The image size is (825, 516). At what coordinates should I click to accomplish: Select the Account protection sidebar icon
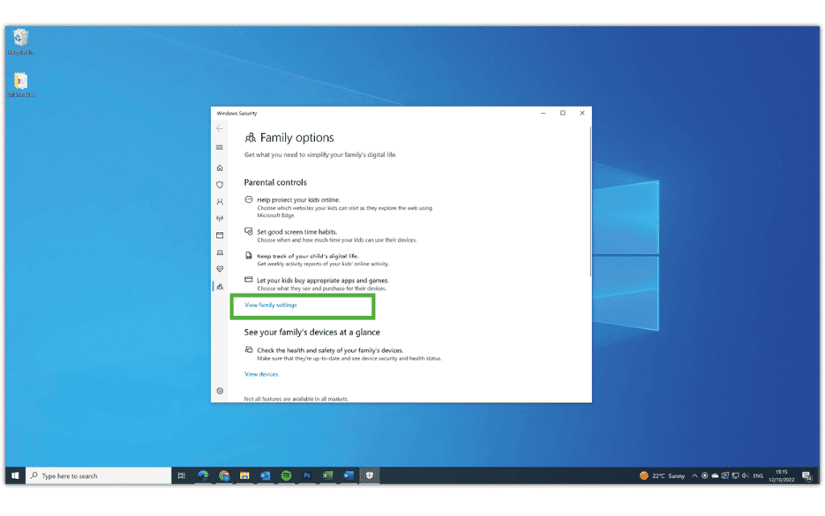pos(219,202)
